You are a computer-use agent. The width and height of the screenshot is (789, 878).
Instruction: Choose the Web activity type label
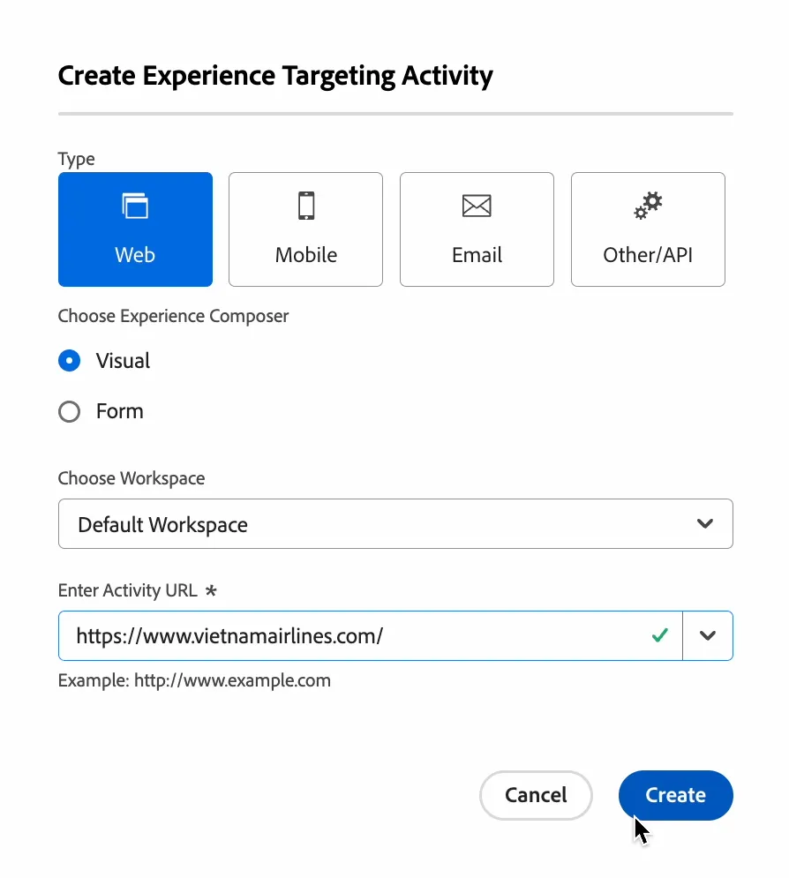[x=135, y=255]
